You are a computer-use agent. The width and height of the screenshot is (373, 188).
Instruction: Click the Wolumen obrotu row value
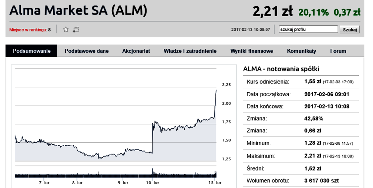tap(322, 181)
